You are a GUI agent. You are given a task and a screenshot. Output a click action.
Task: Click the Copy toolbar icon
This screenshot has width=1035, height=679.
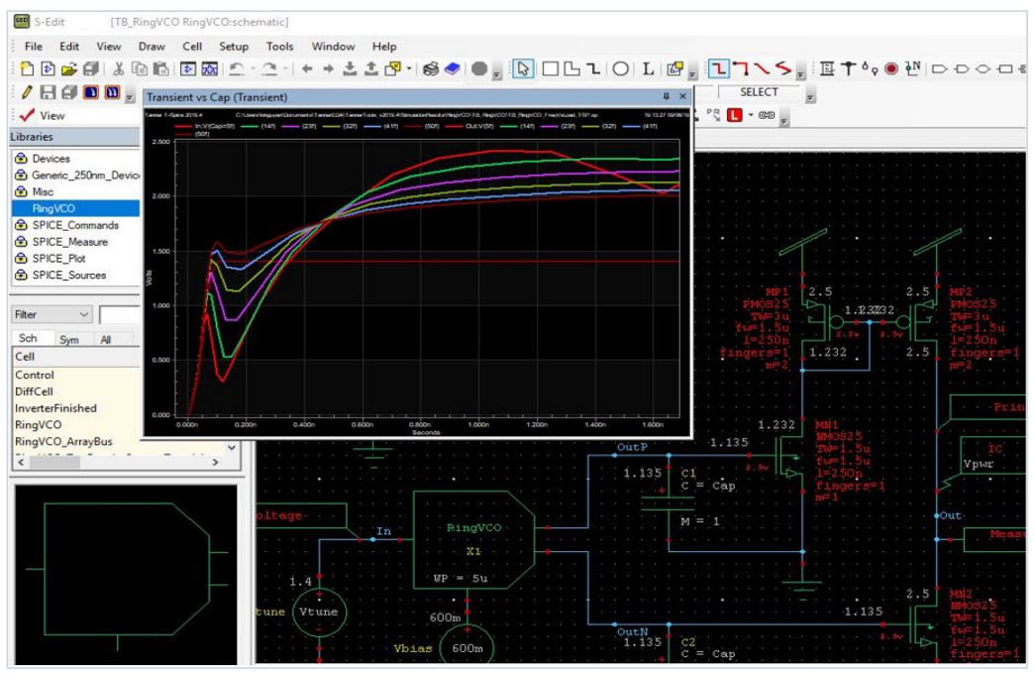[139, 67]
